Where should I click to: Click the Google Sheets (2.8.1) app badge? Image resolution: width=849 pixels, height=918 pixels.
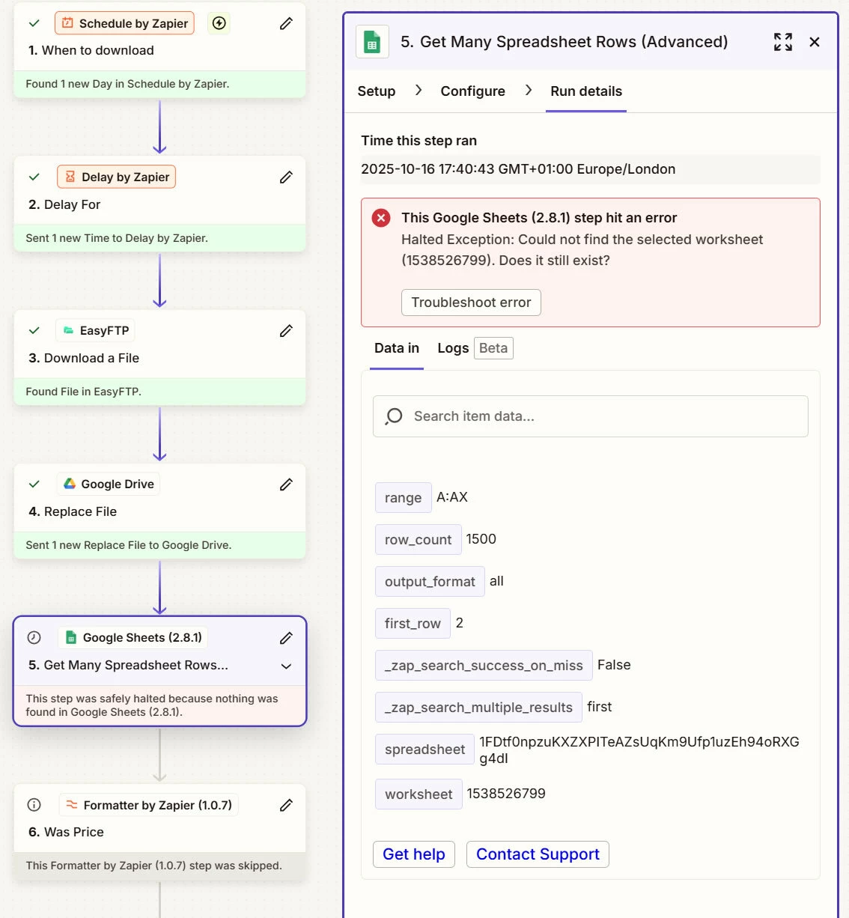pyautogui.click(x=133, y=637)
